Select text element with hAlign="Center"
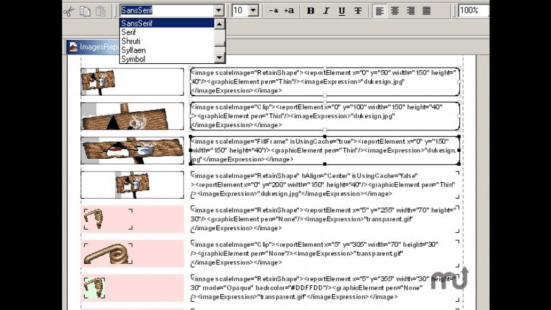Viewport: 551px width, 310px height. (325, 185)
